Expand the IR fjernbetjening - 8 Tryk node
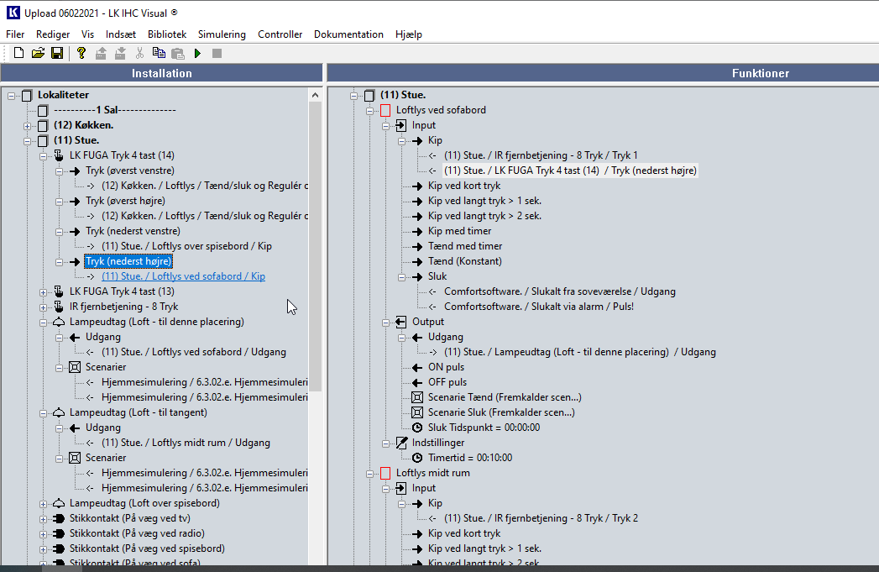 (x=44, y=307)
